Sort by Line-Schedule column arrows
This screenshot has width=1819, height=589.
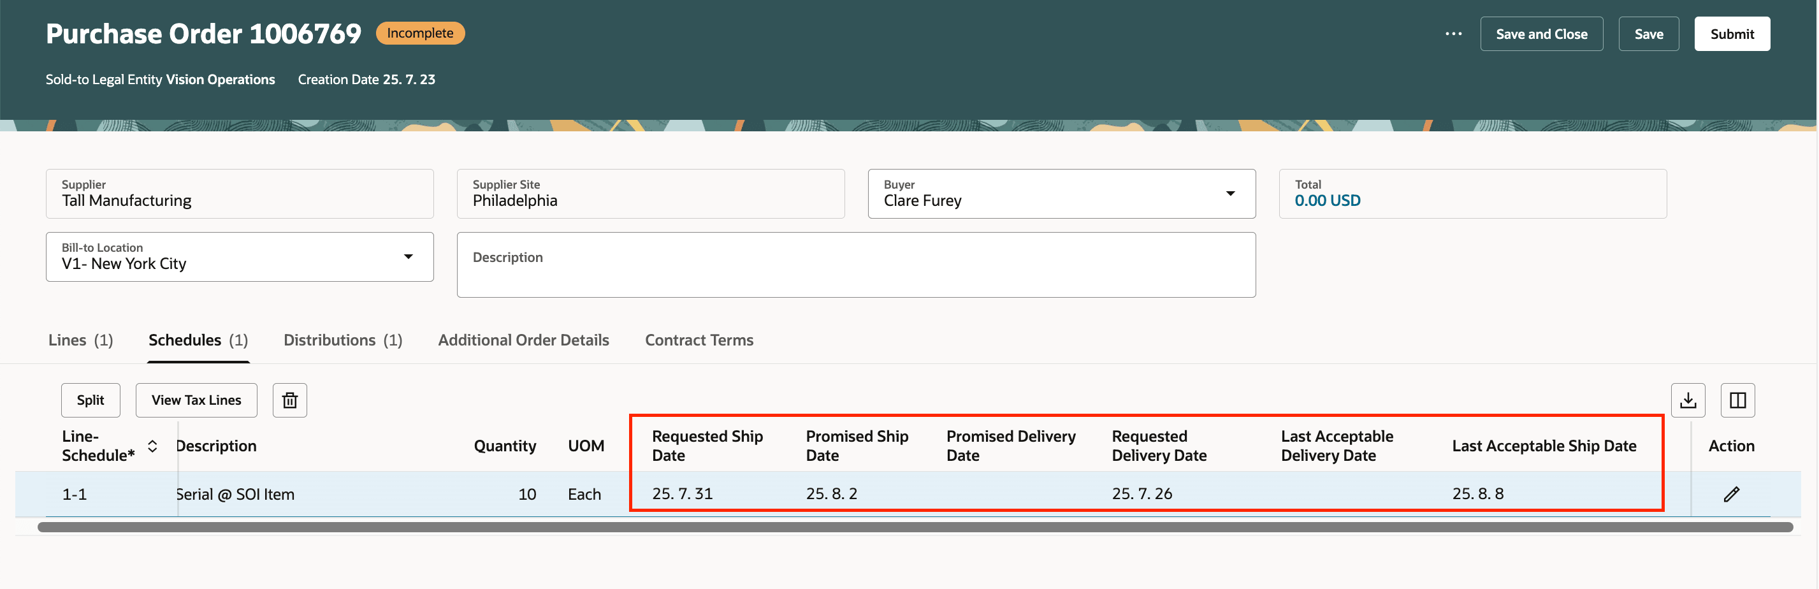pyautogui.click(x=152, y=446)
